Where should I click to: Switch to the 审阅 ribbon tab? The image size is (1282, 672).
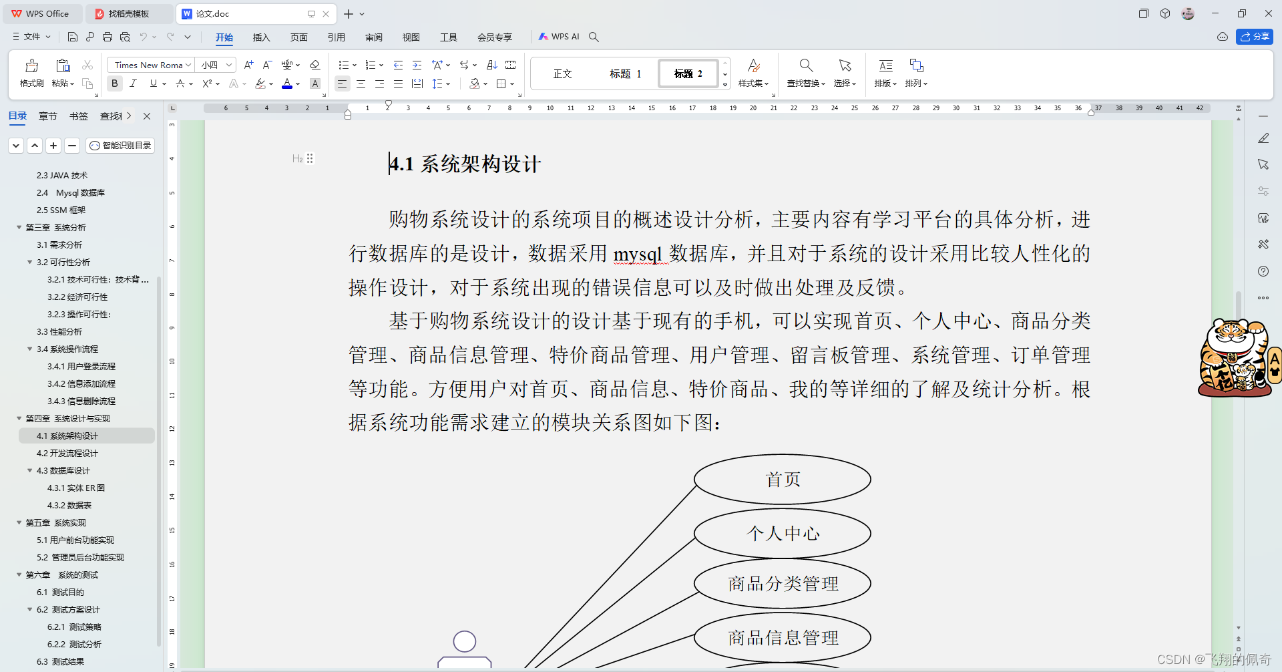pos(374,37)
